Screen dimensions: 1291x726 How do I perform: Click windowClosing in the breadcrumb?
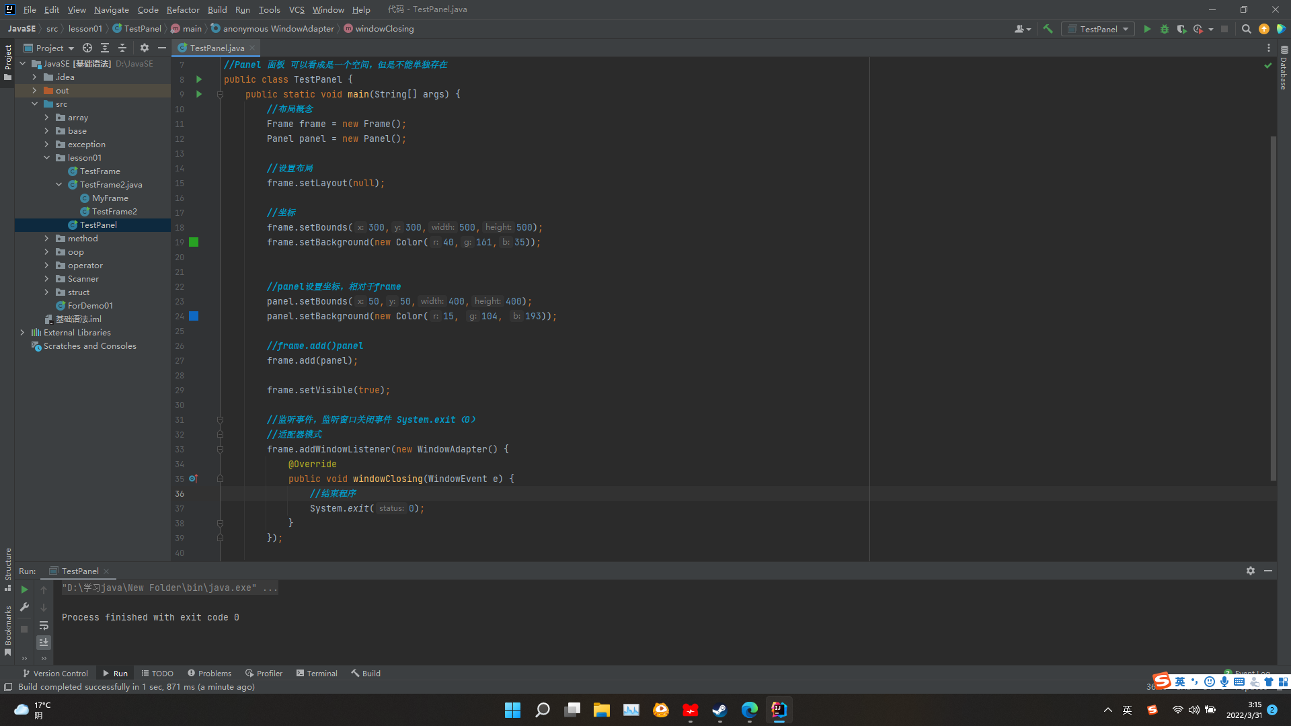[x=384, y=29]
